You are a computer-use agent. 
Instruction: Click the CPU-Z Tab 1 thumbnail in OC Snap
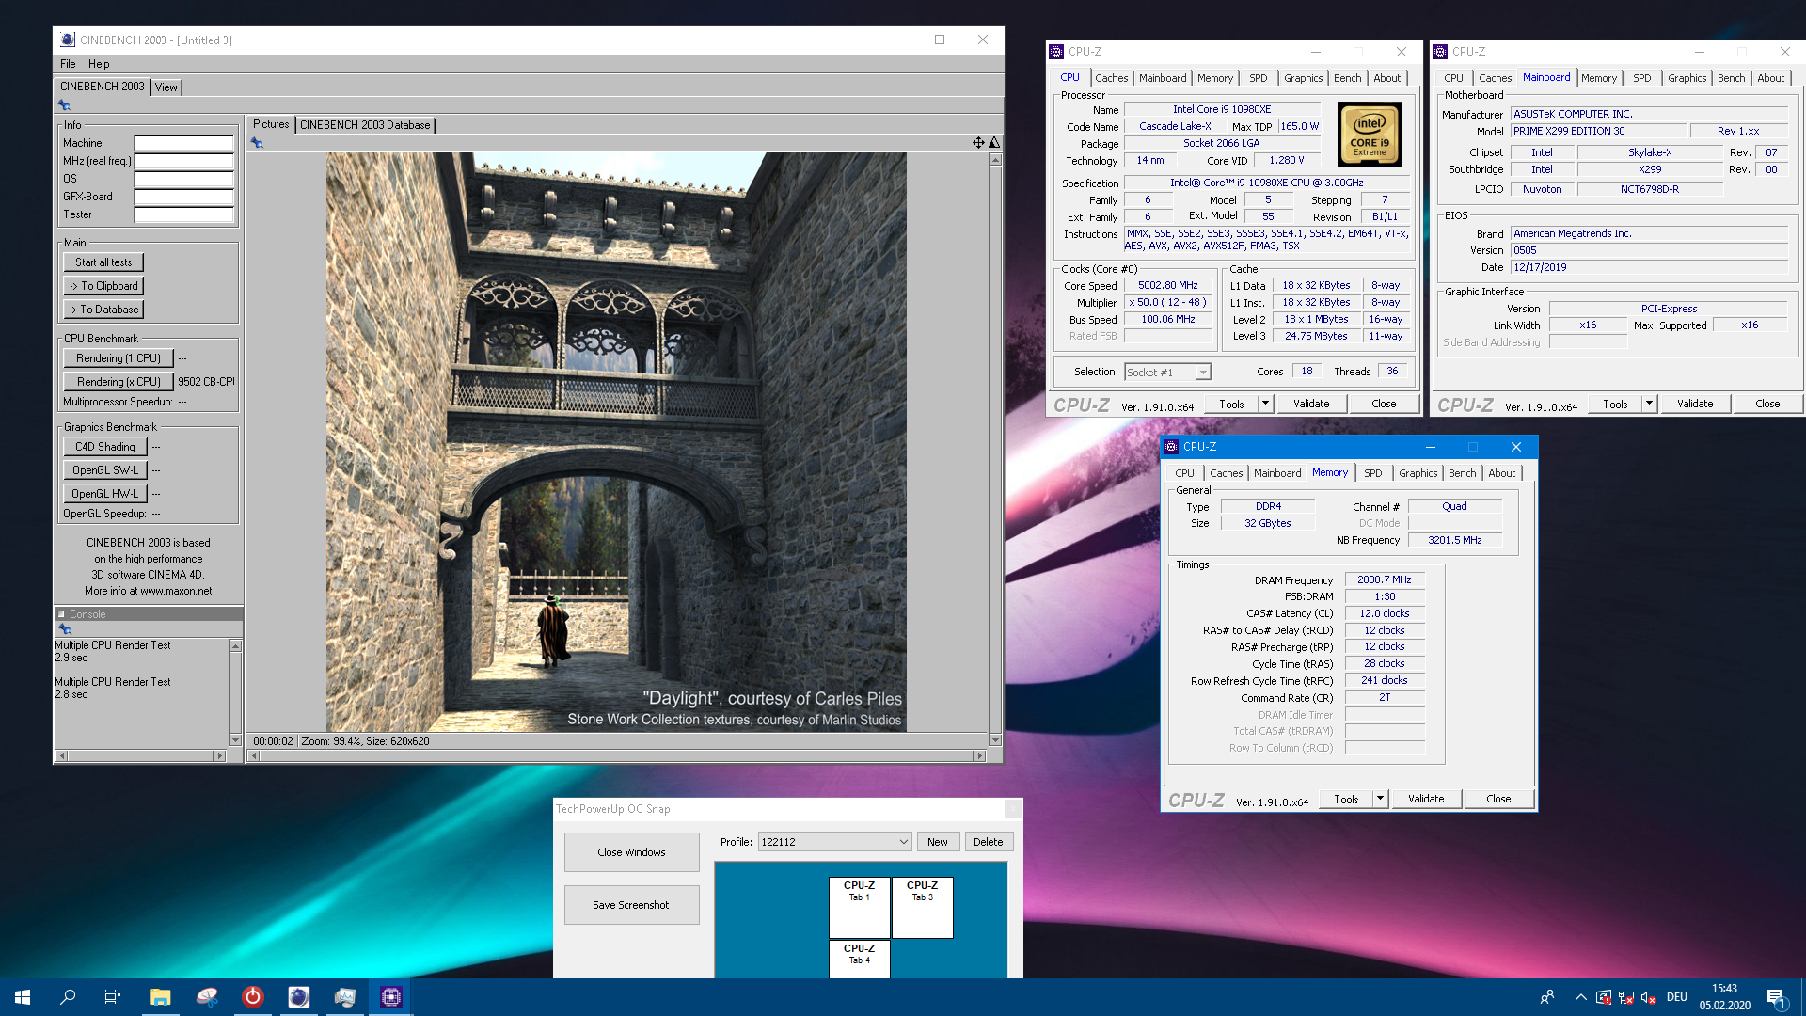(x=859, y=908)
